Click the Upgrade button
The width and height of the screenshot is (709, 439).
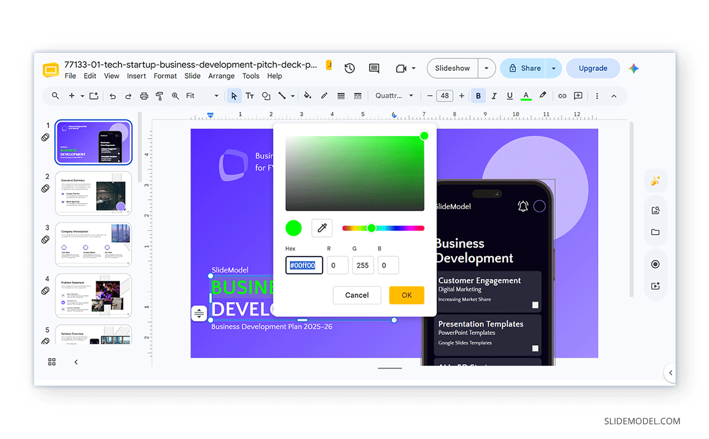click(593, 69)
